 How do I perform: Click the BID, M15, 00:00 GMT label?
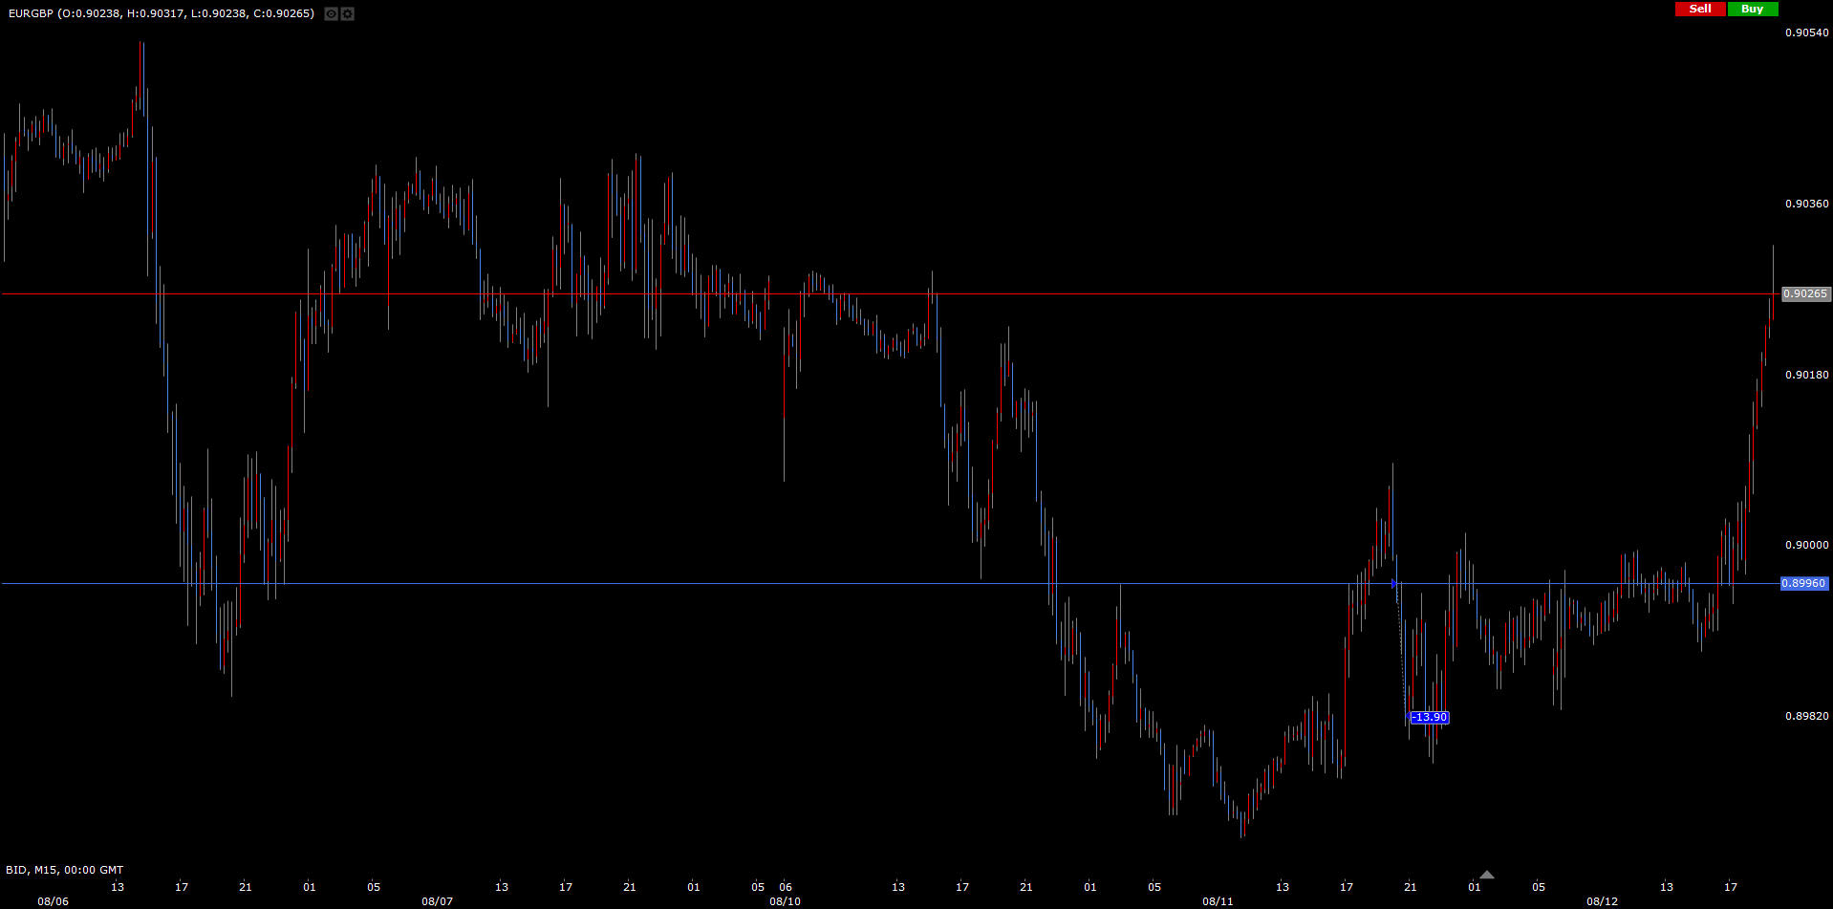tap(65, 870)
